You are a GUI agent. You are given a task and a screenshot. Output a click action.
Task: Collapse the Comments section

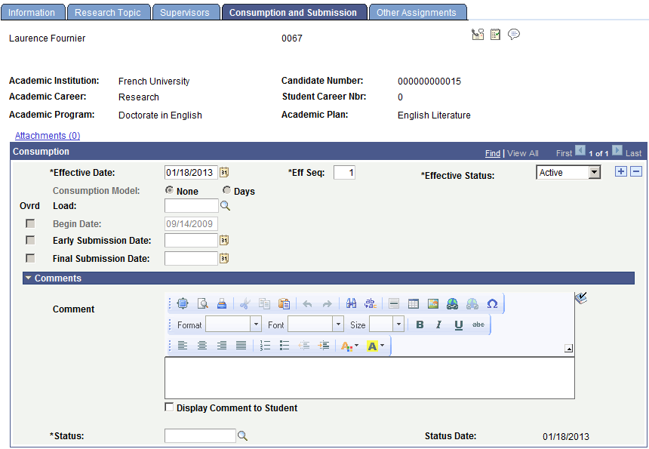(29, 278)
